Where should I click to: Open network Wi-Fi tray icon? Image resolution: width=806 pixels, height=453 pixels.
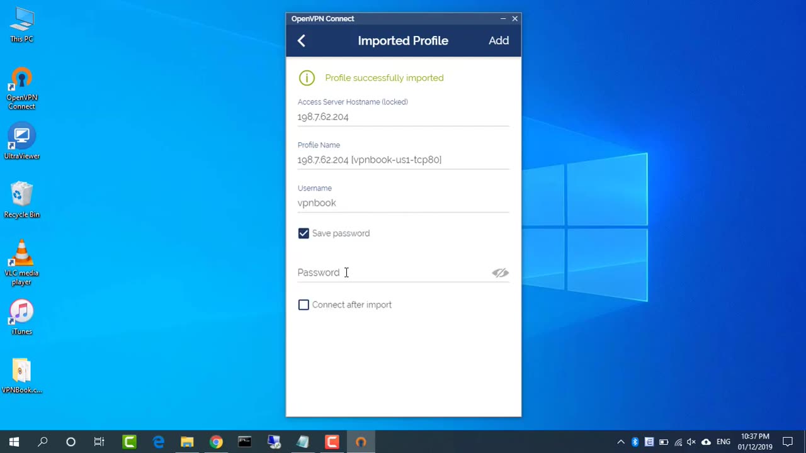(678, 442)
